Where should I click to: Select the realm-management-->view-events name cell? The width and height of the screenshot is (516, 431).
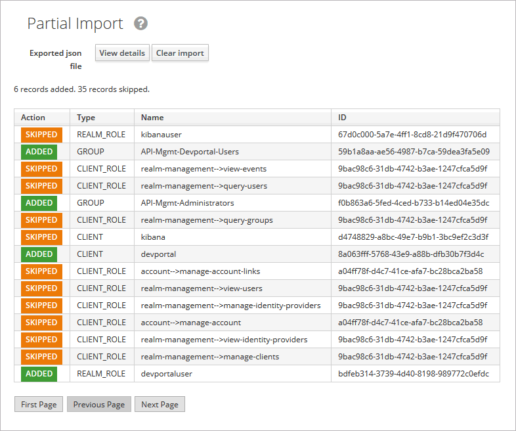tap(204, 169)
